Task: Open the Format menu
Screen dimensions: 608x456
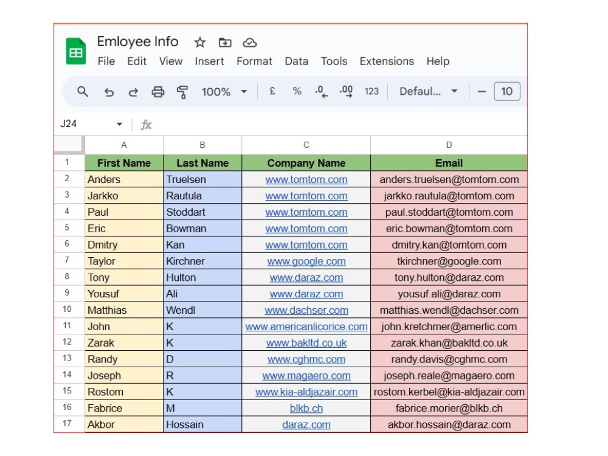Action: tap(254, 61)
